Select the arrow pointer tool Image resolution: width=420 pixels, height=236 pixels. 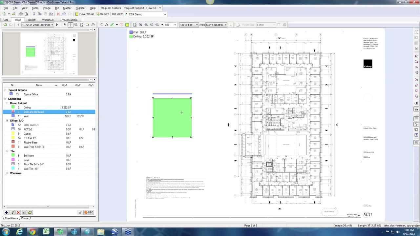click(x=65, y=25)
